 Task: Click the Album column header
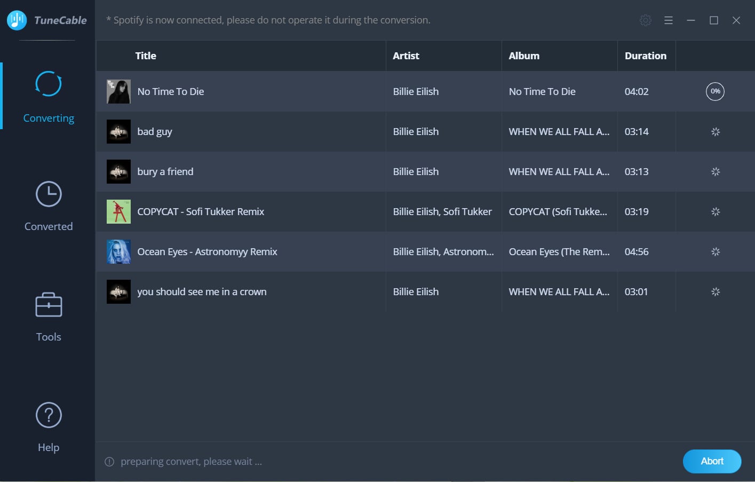[524, 56]
